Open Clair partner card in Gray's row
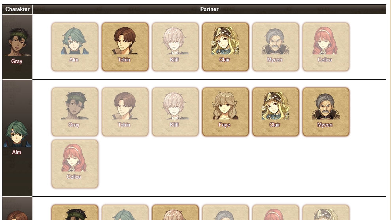The width and height of the screenshot is (391, 220). click(x=225, y=47)
